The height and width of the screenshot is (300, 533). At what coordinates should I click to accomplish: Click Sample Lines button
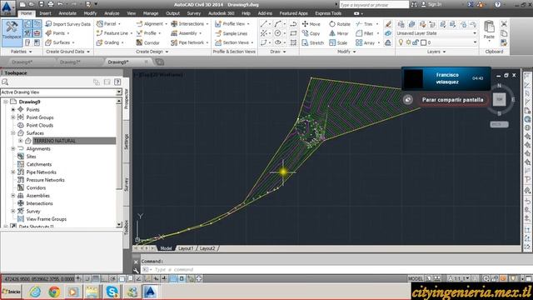pos(232,33)
